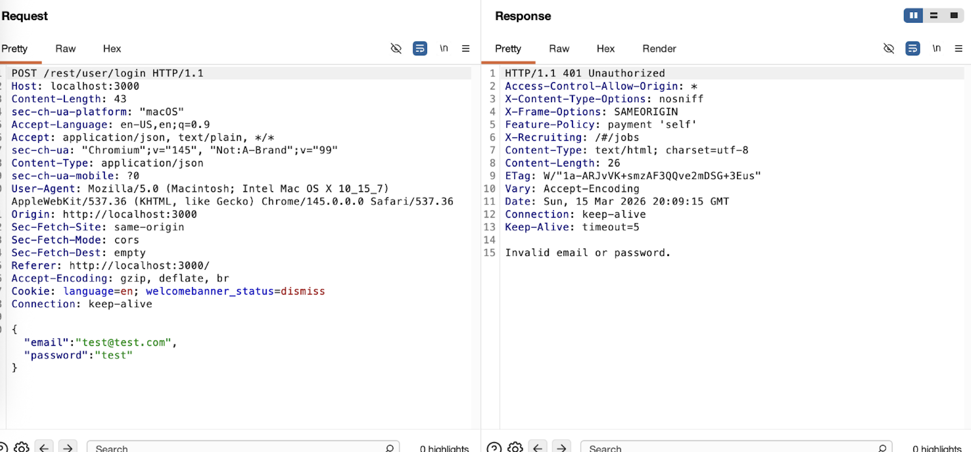This screenshot has width=971, height=452.
Task: Open the Request Hex tab
Action: point(112,48)
